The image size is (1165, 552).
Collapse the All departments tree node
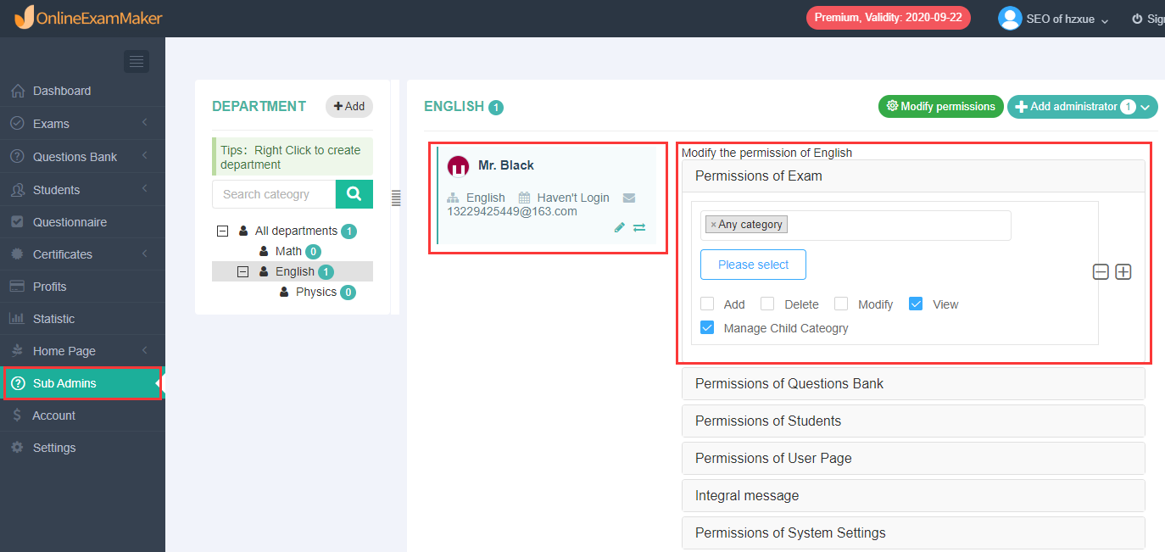click(x=223, y=231)
